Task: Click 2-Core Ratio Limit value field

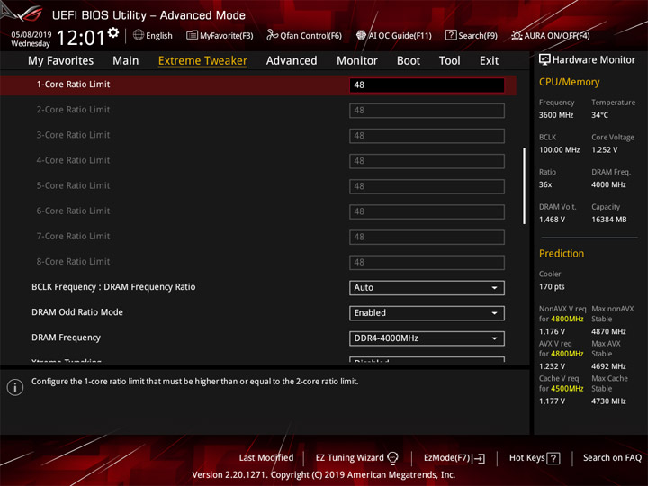Action: click(427, 111)
